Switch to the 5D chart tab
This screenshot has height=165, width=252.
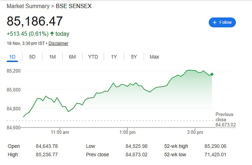pyautogui.click(x=32, y=57)
